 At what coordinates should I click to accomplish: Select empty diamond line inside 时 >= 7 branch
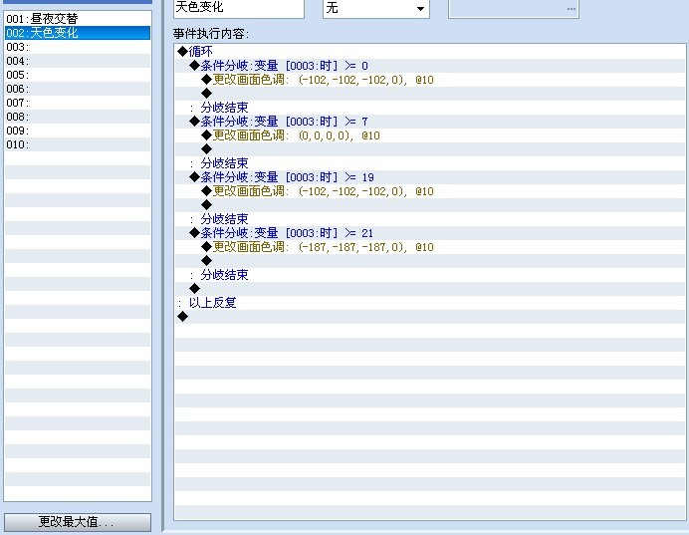tap(430, 149)
